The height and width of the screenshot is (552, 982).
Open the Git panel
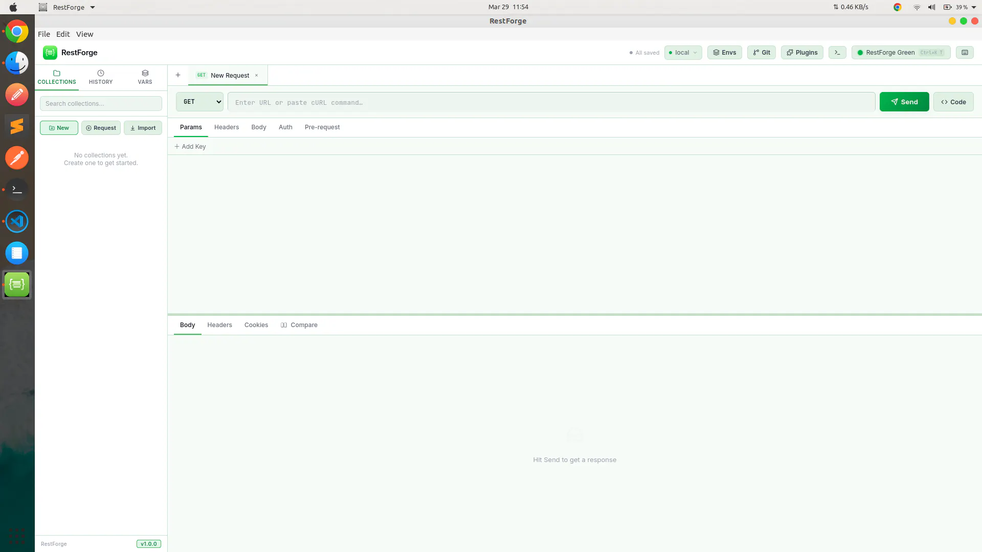click(762, 53)
